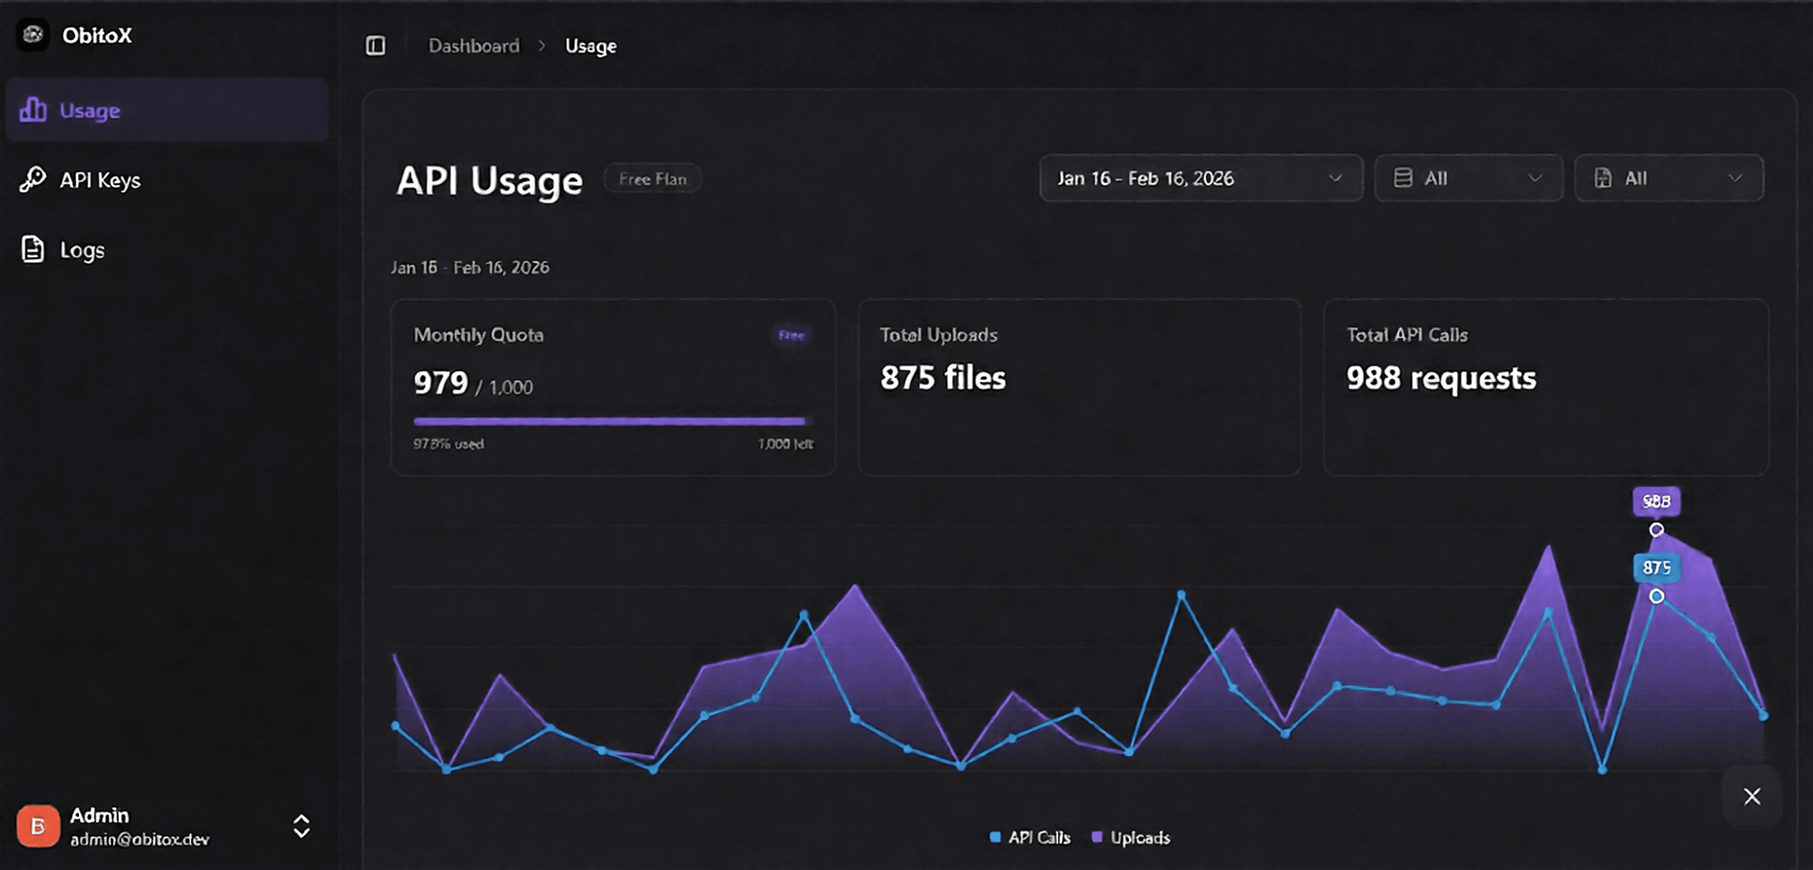The height and width of the screenshot is (870, 1813).
Task: Collapse the sidebar using the panel icon
Action: [377, 45]
